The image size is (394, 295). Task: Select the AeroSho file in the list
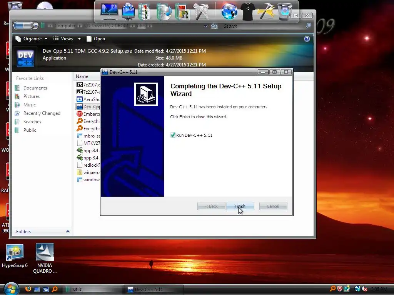pos(88,99)
